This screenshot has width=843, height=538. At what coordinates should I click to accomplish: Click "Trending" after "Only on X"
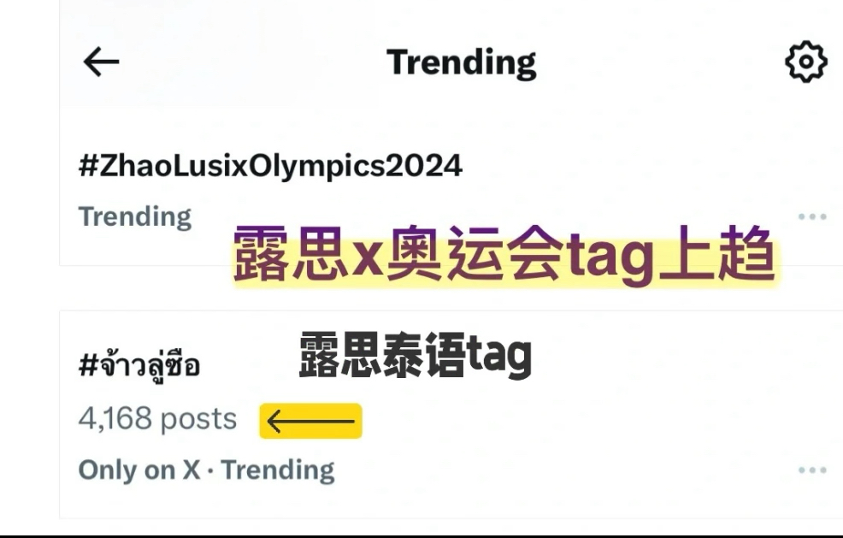coord(278,470)
